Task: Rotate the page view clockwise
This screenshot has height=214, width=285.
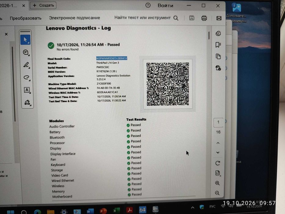Action: click(217, 163)
